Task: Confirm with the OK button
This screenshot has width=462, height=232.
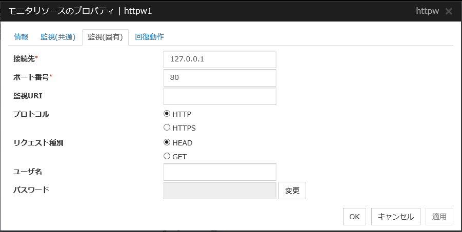Action: (x=354, y=217)
